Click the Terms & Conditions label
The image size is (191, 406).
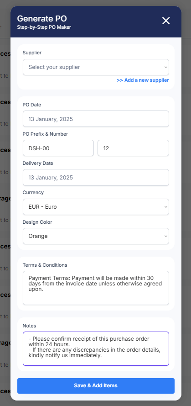(x=45, y=265)
